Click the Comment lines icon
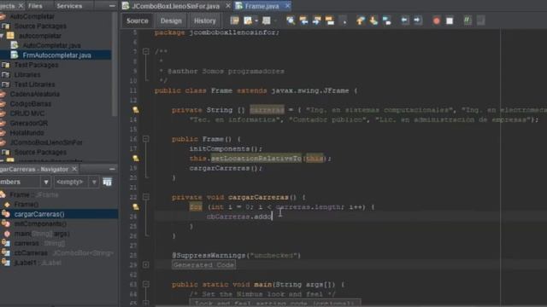Viewport: 547px width, 307px height. [468, 20]
